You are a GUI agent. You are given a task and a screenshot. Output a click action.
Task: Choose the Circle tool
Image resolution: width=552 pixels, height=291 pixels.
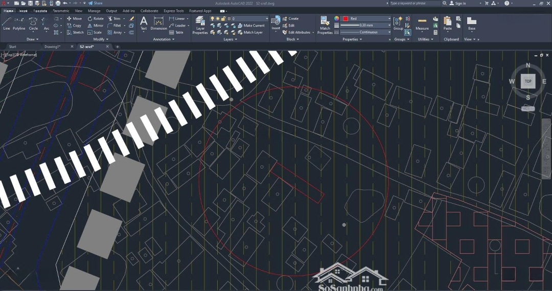[x=33, y=23]
